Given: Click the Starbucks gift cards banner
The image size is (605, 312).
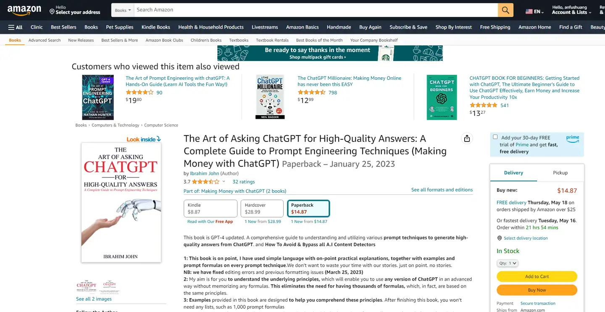Looking at the screenshot, I should (330, 53).
